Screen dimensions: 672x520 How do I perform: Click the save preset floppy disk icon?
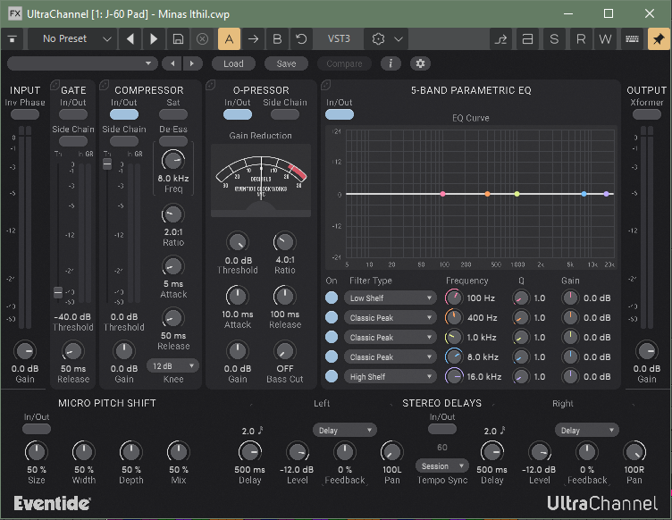tap(179, 39)
